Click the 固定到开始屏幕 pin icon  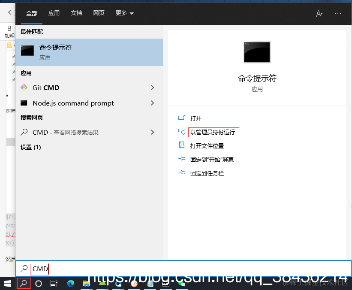(x=181, y=159)
